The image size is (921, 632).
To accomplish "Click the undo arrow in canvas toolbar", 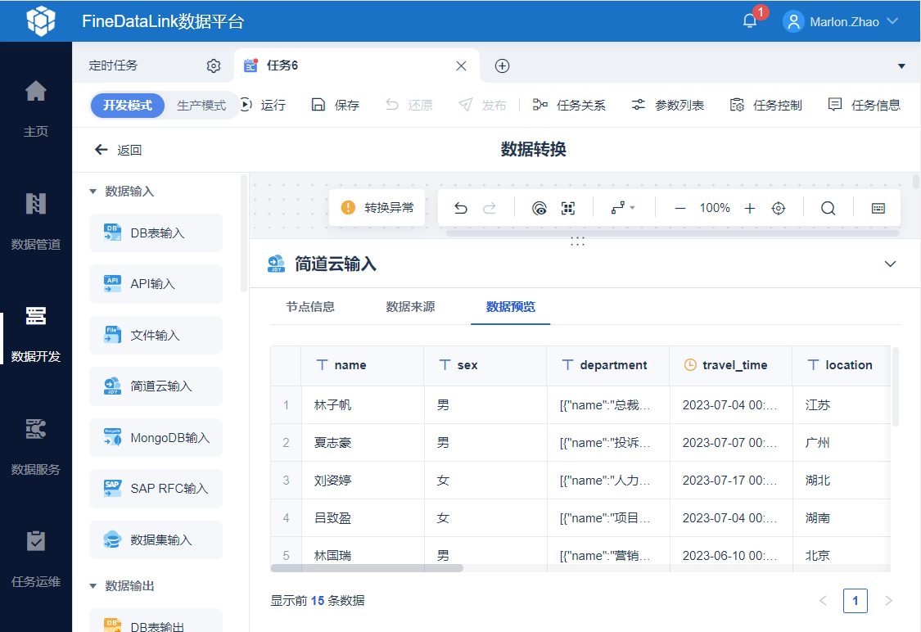I will click(x=461, y=208).
